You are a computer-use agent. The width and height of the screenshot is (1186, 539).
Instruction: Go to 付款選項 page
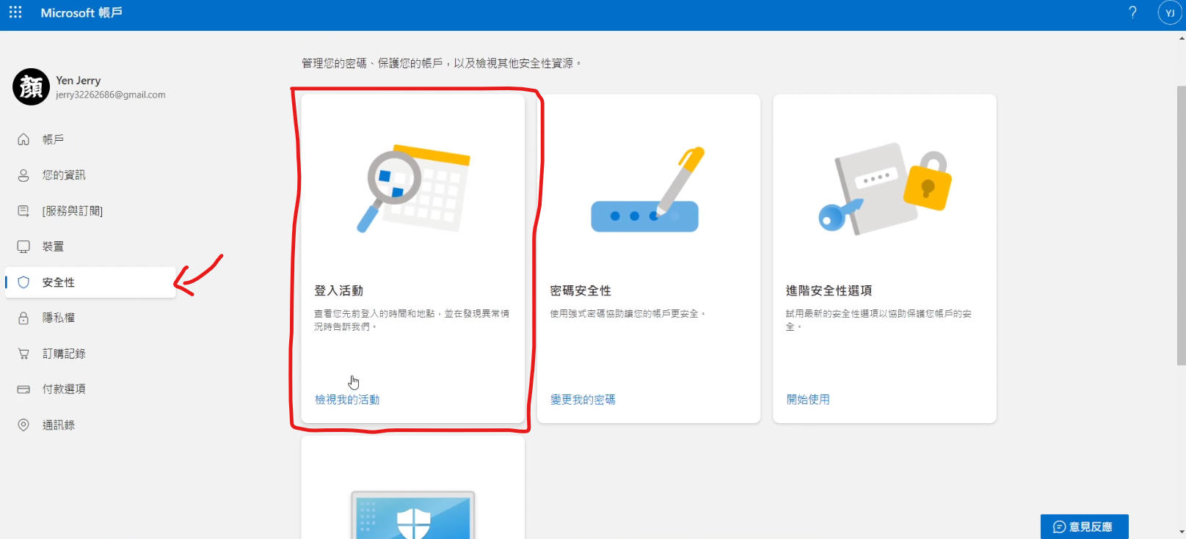(90, 389)
